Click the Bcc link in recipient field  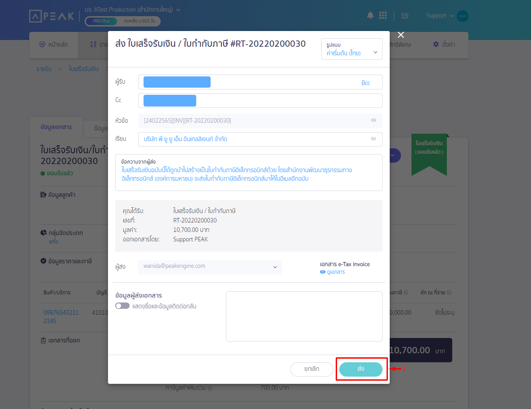(365, 83)
